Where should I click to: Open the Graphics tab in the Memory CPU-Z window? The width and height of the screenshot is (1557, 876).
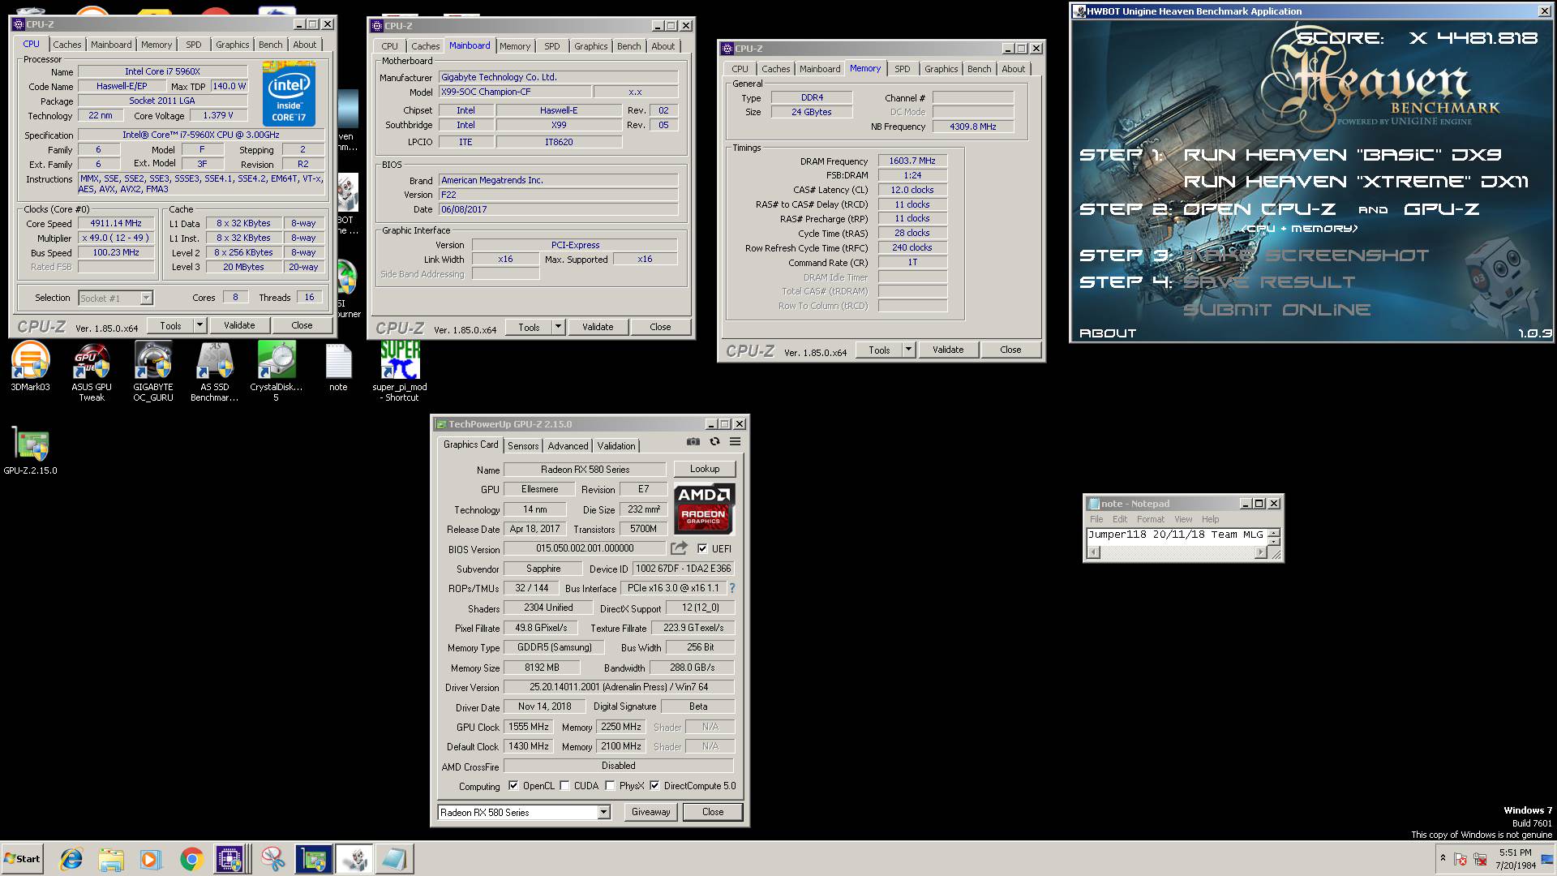(941, 69)
